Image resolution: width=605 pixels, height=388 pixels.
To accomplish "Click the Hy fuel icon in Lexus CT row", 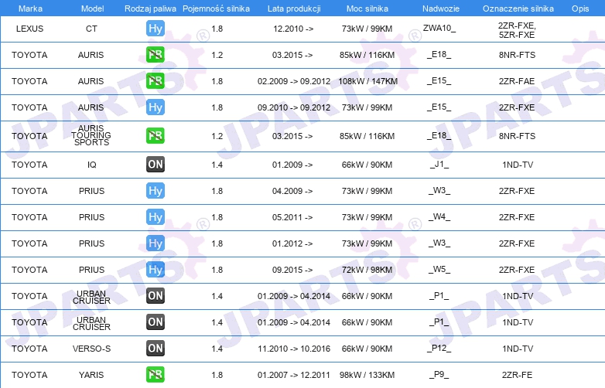I will point(156,29).
